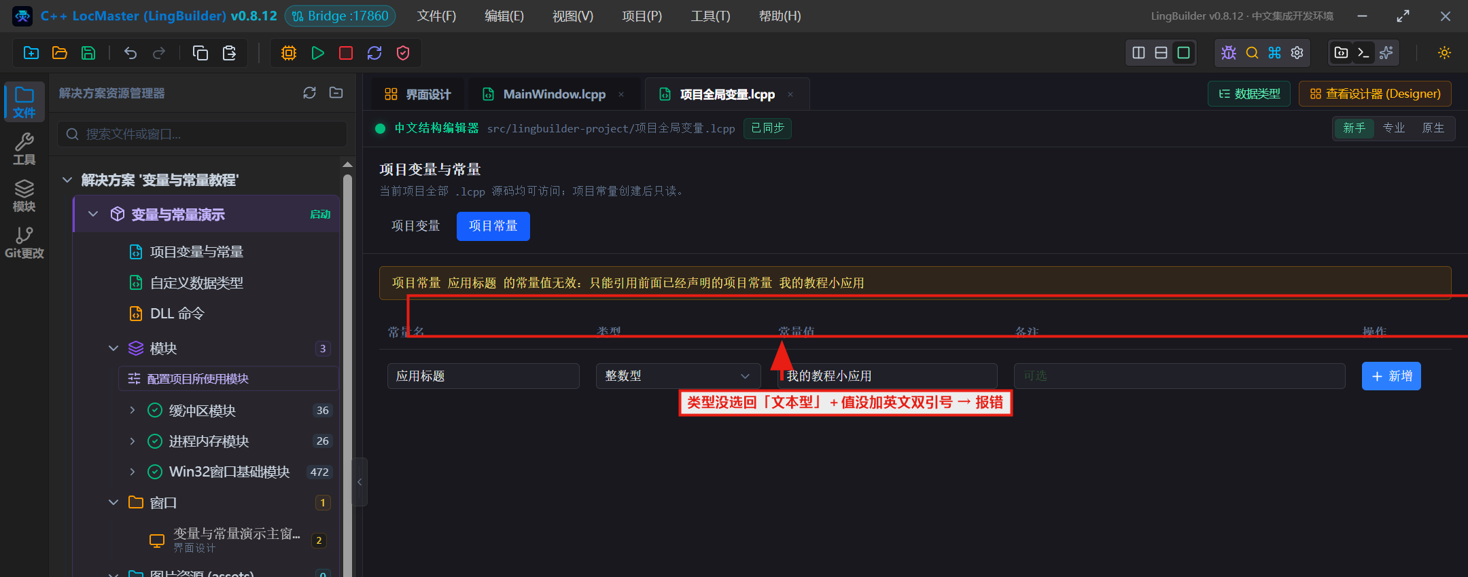Viewport: 1468px width, 577px height.
Task: Click the cyan command key icon
Action: pos(1274,53)
